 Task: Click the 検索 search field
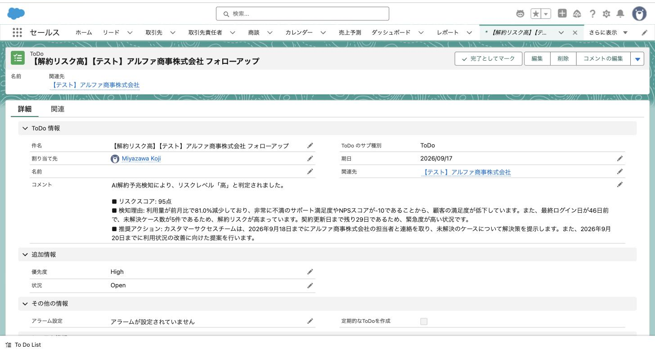(x=302, y=13)
